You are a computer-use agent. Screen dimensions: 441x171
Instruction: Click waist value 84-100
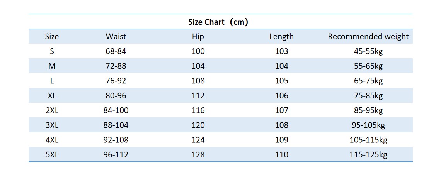(116, 110)
